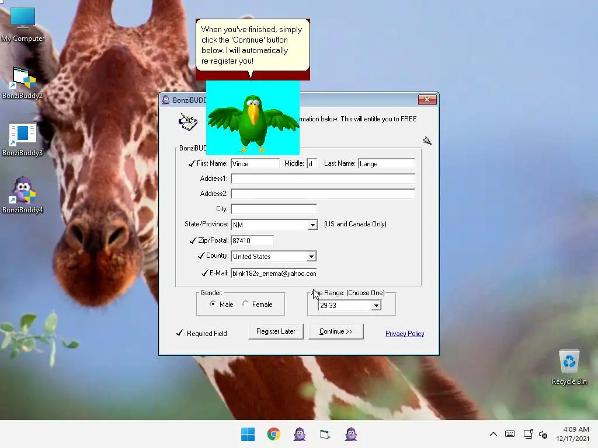This screenshot has height=448, width=598.
Task: Click the E-Mail address field
Action: pyautogui.click(x=274, y=274)
